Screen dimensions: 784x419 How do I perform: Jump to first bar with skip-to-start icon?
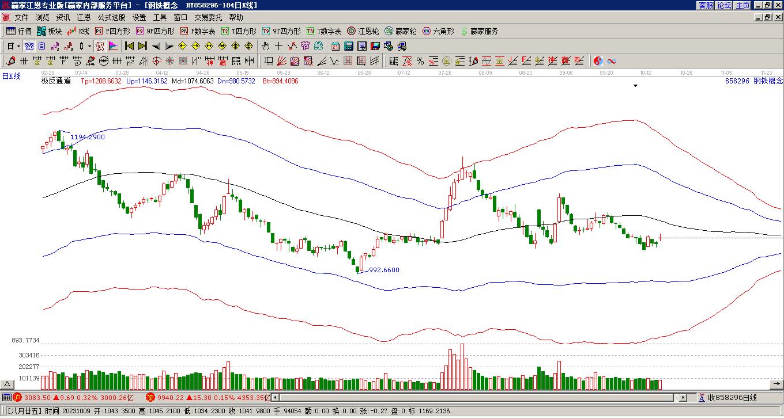(x=130, y=46)
